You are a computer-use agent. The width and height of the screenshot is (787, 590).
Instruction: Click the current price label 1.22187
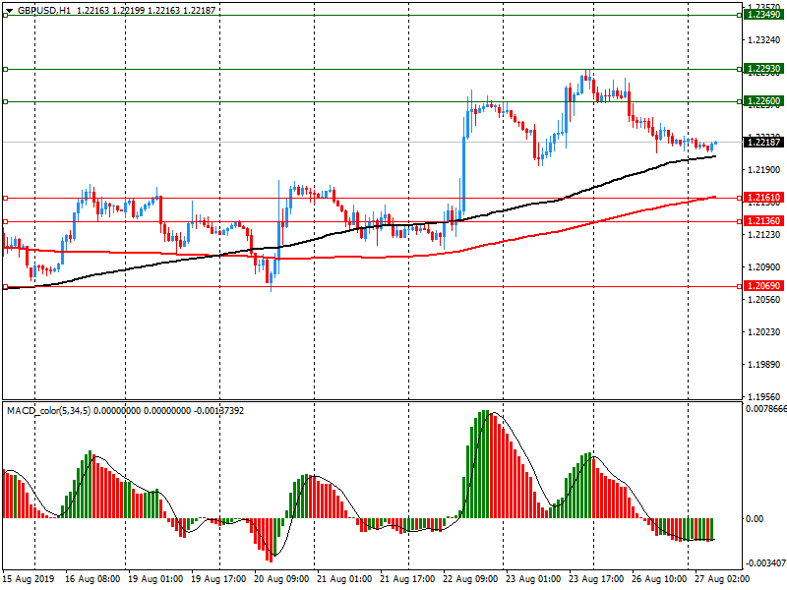point(764,143)
